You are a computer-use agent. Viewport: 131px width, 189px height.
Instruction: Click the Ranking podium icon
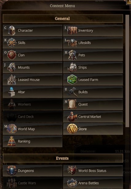click(12, 141)
